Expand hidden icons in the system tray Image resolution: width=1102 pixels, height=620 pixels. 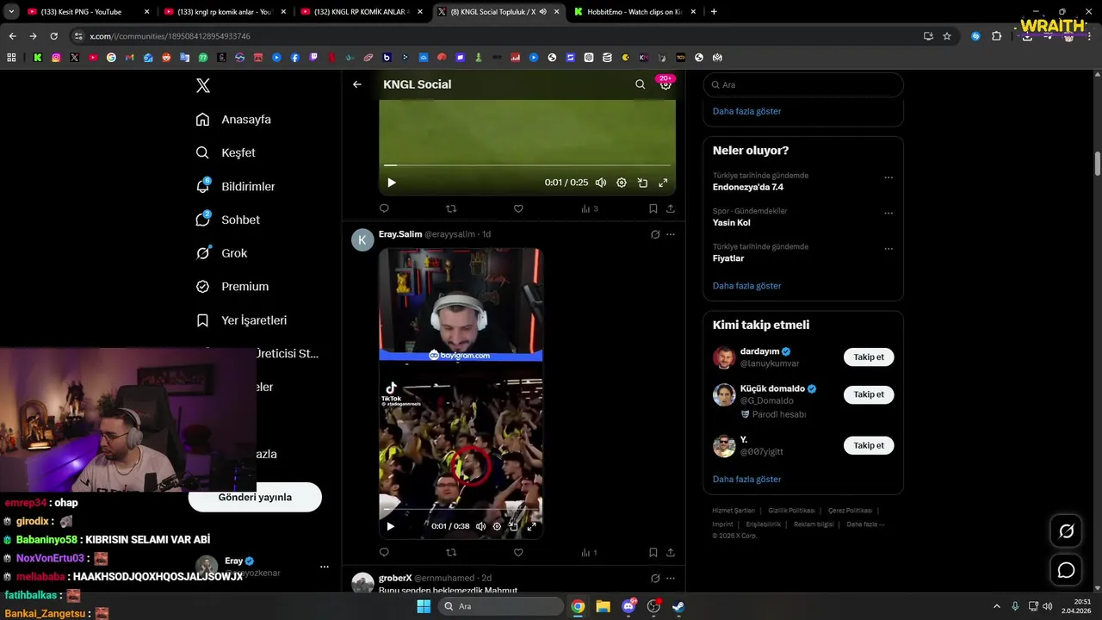pyautogui.click(x=997, y=606)
